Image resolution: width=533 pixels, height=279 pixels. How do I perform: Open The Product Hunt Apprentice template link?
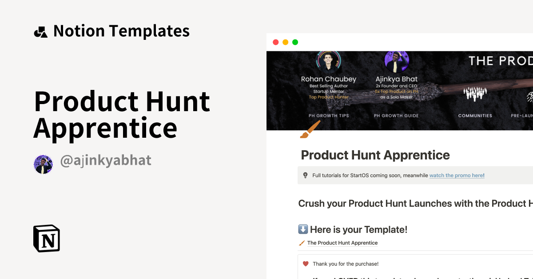[x=343, y=243]
